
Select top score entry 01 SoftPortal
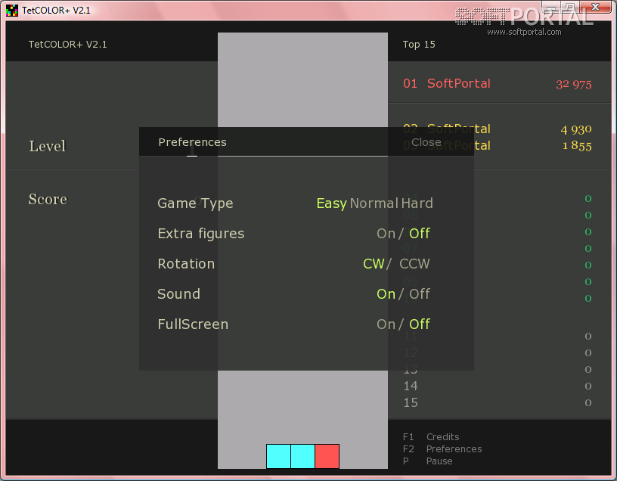pyautogui.click(x=498, y=83)
